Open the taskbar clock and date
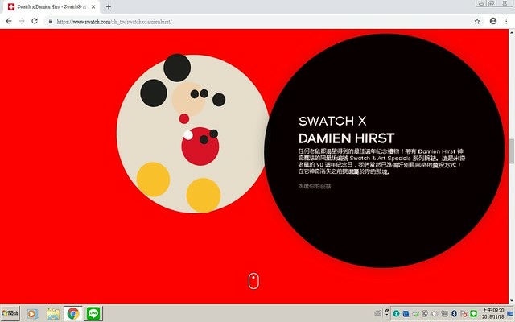 pos(493,313)
